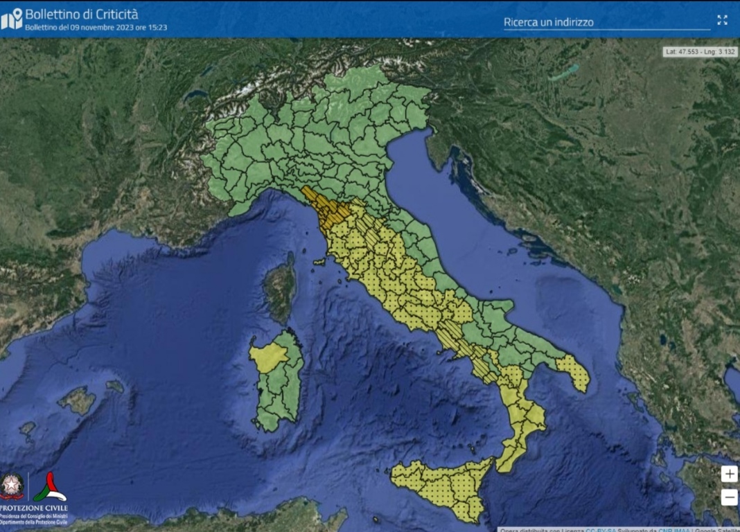Enter fullscreen with the expand icon

click(722, 20)
